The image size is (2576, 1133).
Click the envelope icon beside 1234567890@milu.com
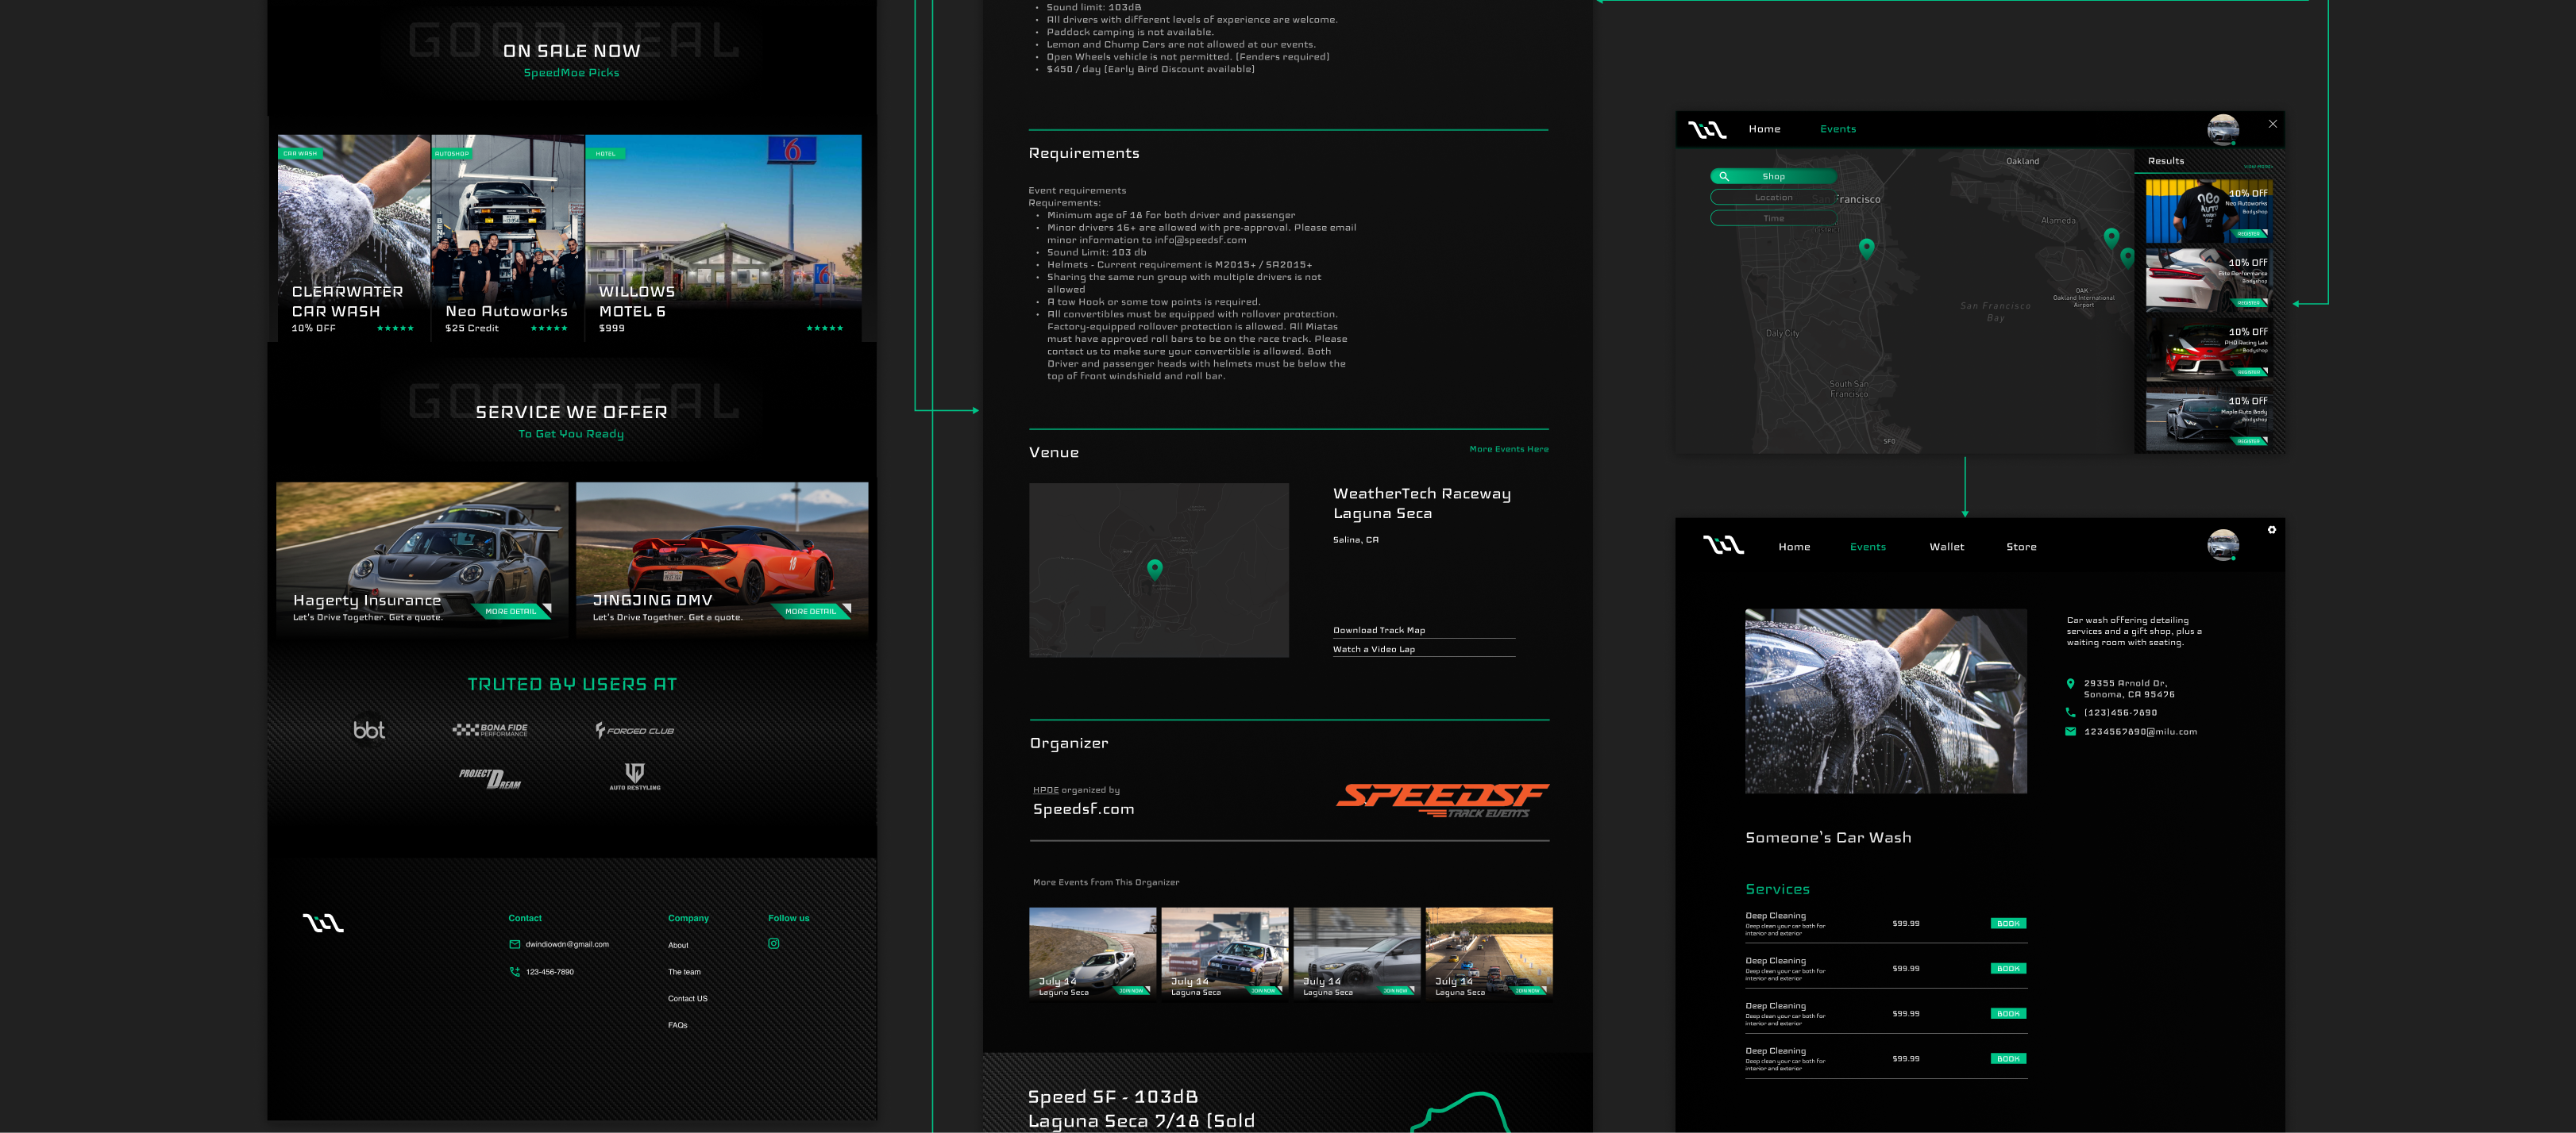coord(2070,732)
